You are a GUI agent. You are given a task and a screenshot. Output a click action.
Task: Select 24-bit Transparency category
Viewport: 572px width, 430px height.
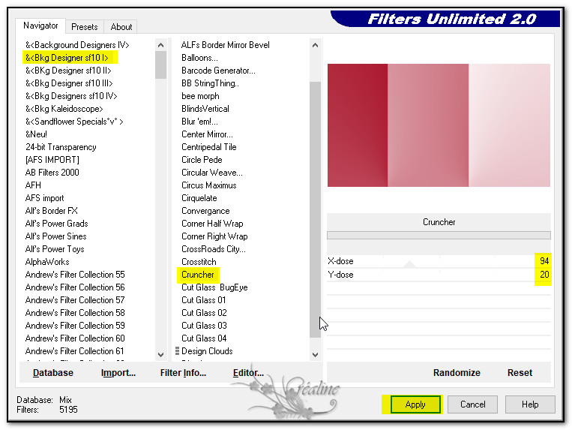click(x=61, y=147)
